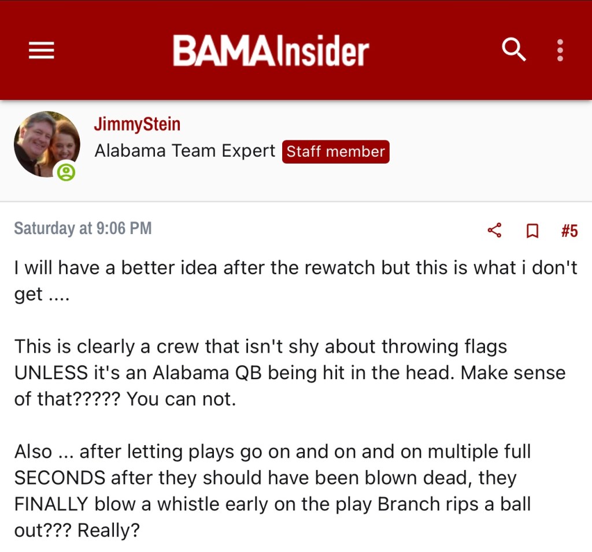This screenshot has height=552, width=592.
Task: Click the word SECONDS in the post
Action: pos(60,478)
